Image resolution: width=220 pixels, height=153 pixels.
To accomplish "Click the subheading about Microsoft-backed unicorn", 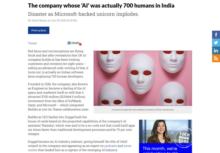I will (x=83, y=14).
